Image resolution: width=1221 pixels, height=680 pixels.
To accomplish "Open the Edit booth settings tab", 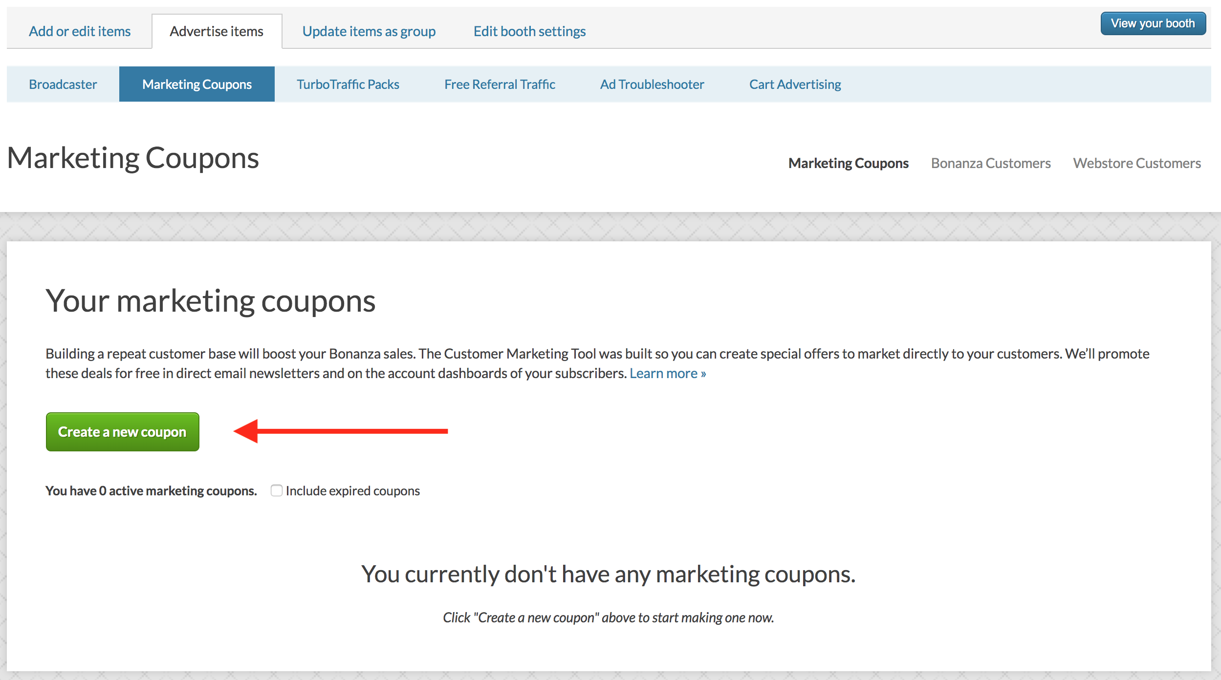I will point(529,31).
